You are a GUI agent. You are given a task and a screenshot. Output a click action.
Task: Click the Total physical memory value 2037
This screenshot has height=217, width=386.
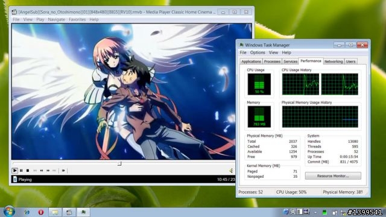tap(293, 142)
